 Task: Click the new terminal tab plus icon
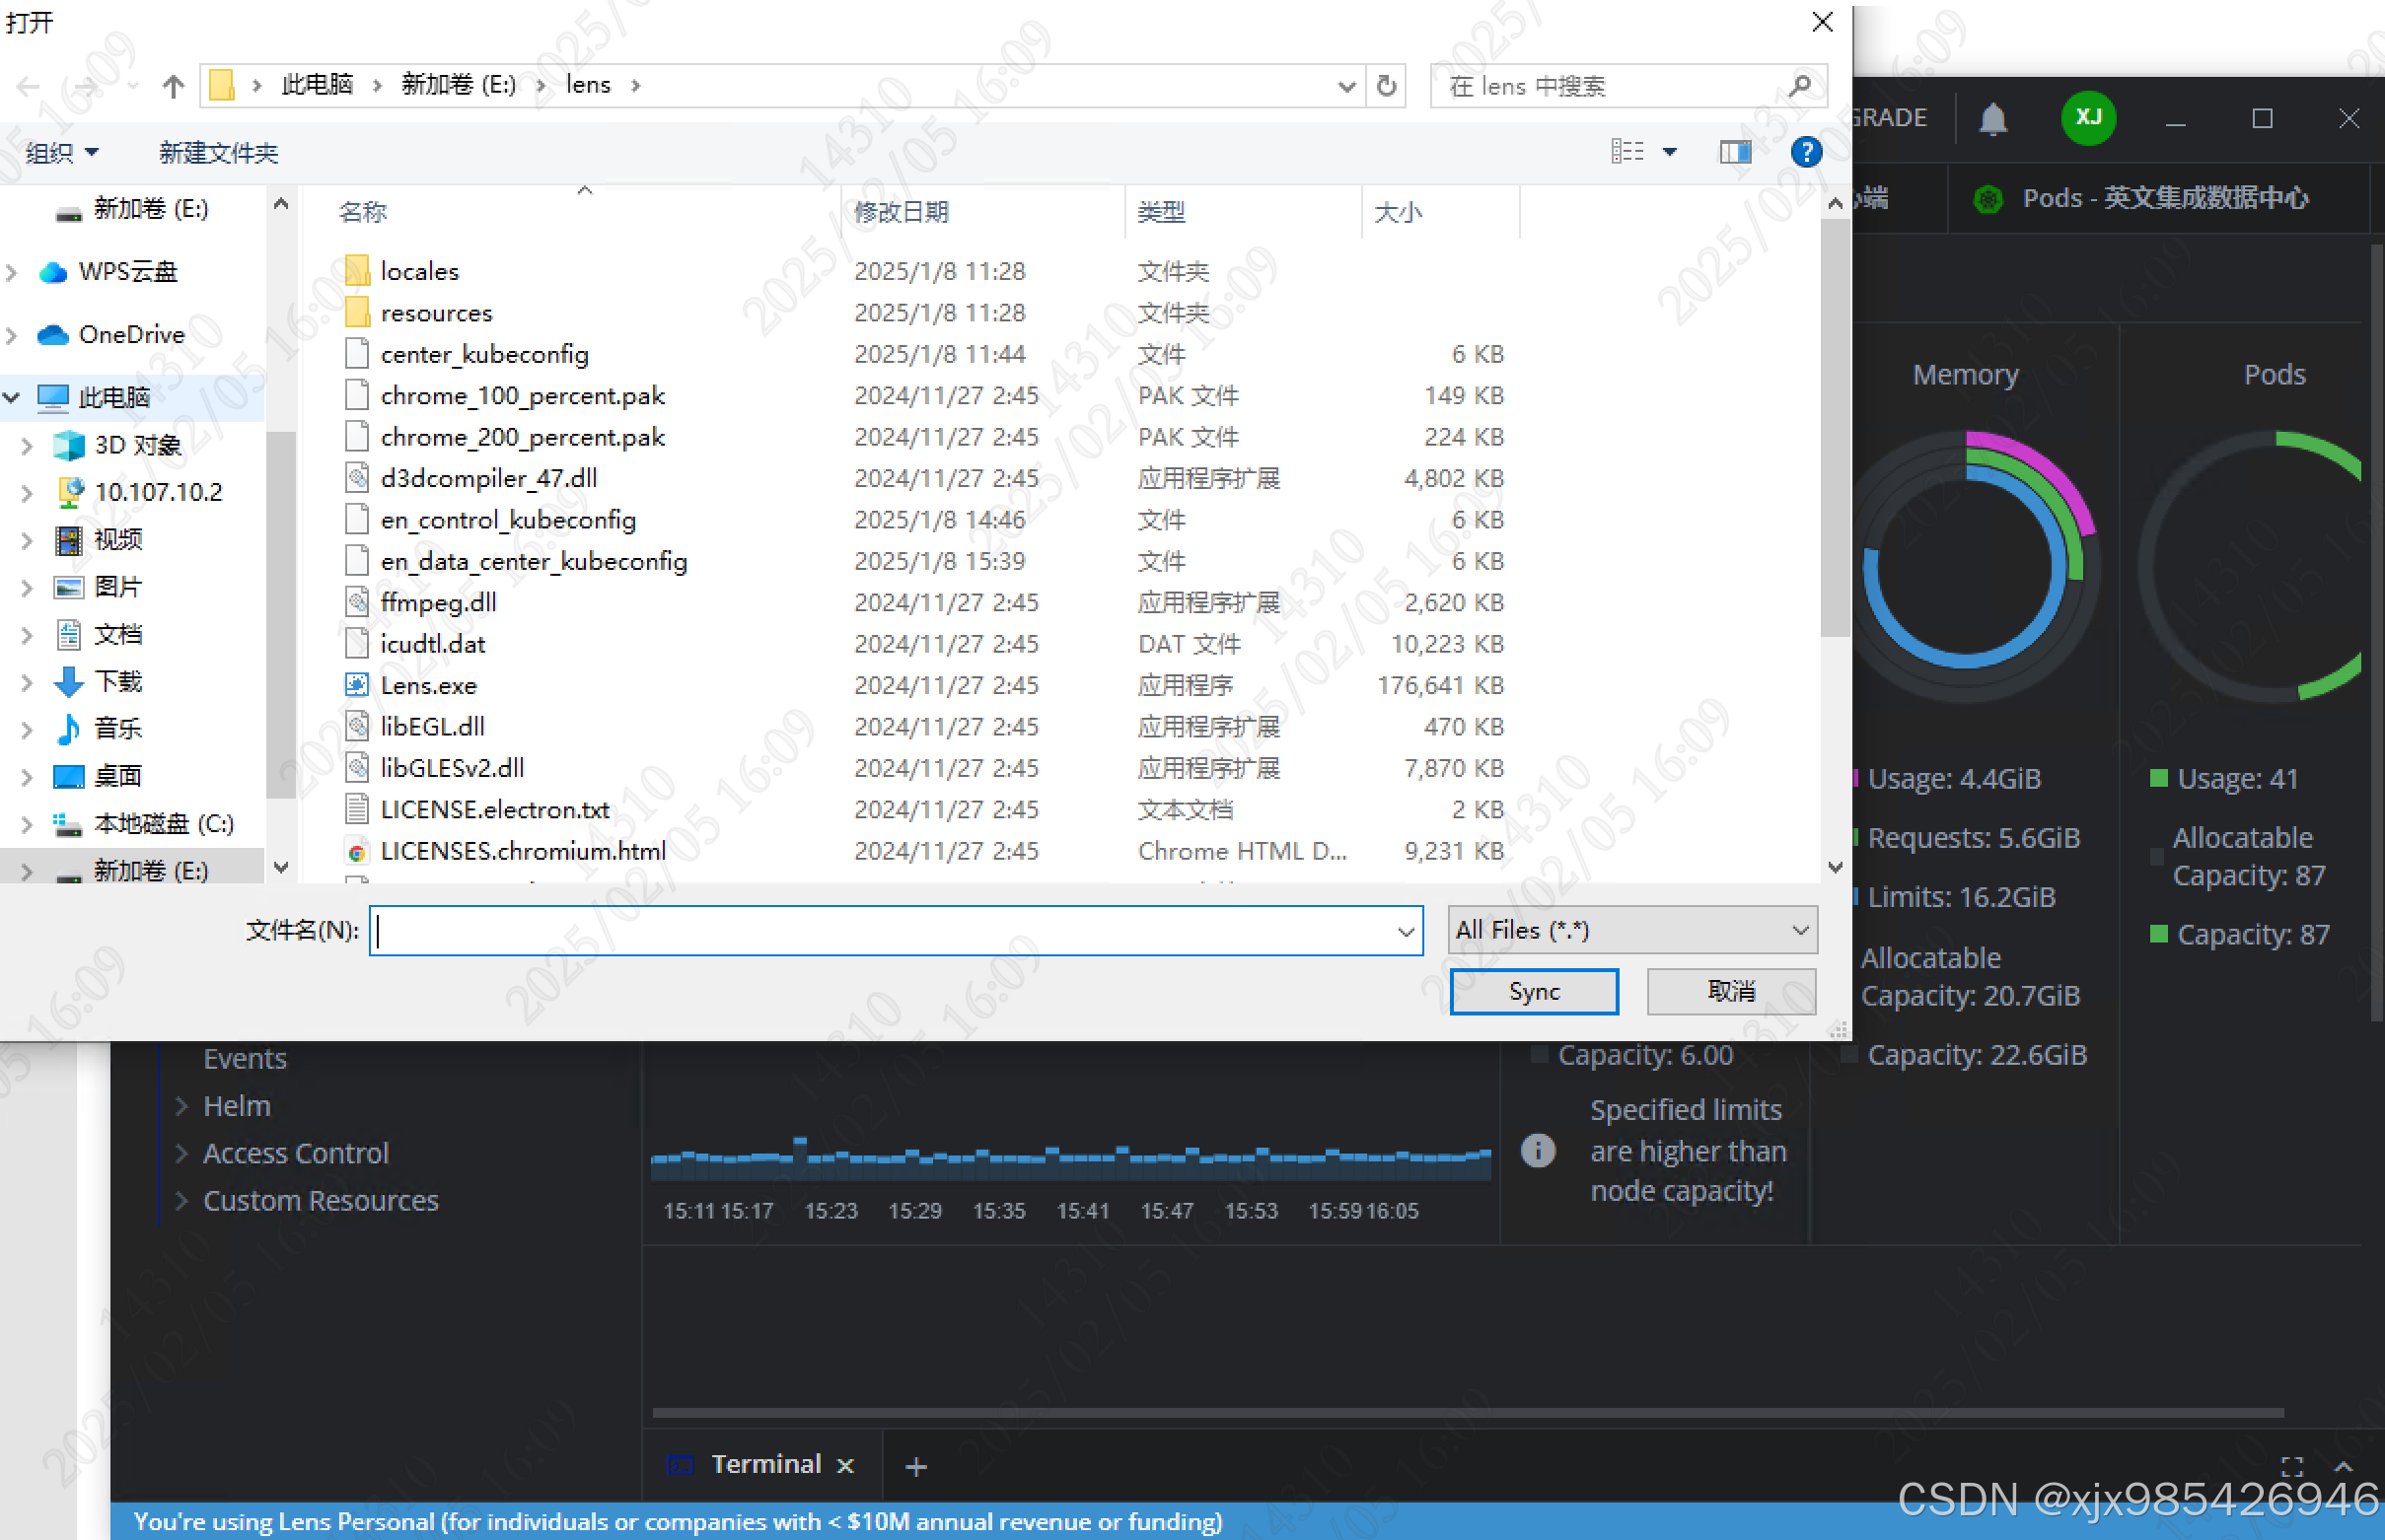(x=915, y=1466)
